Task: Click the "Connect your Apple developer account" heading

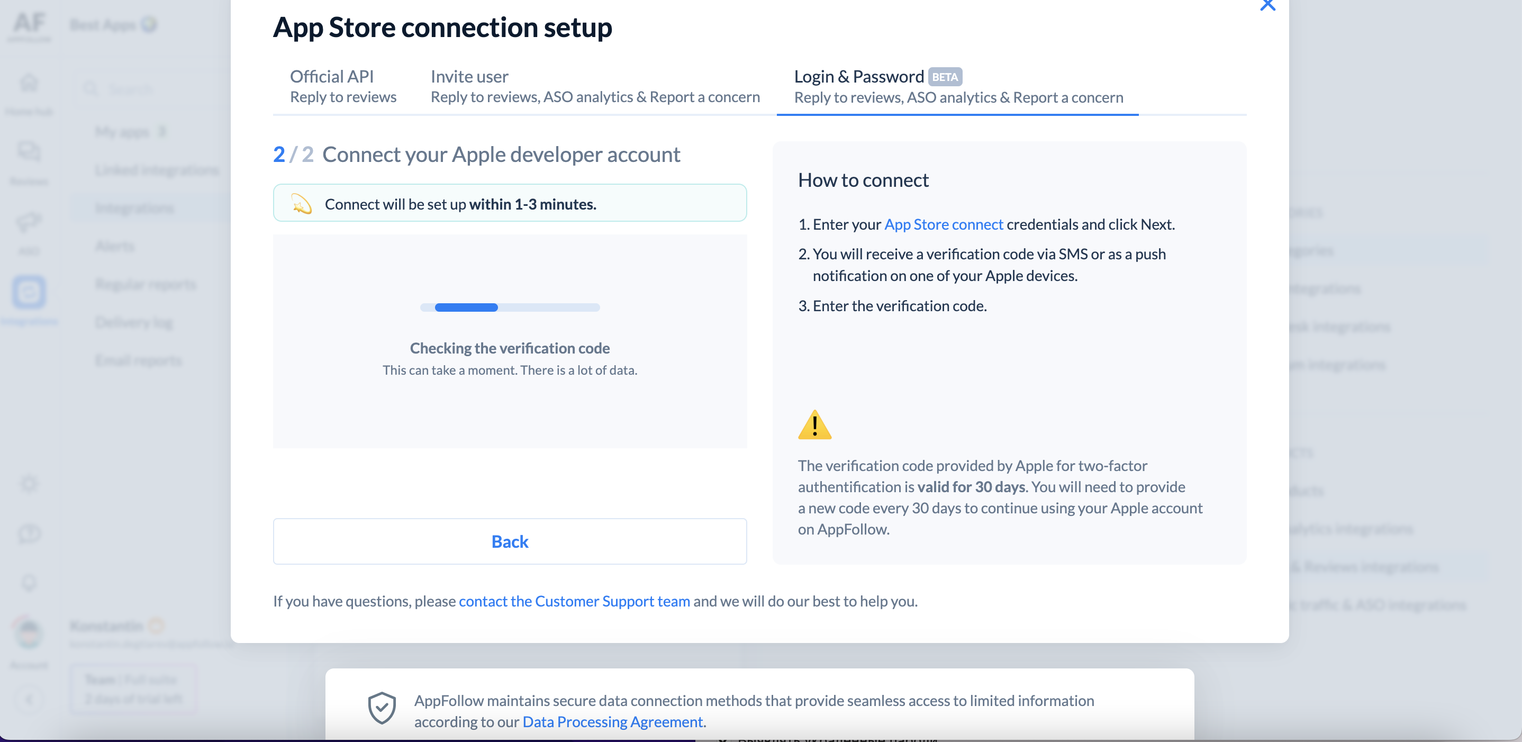Action: click(x=501, y=155)
